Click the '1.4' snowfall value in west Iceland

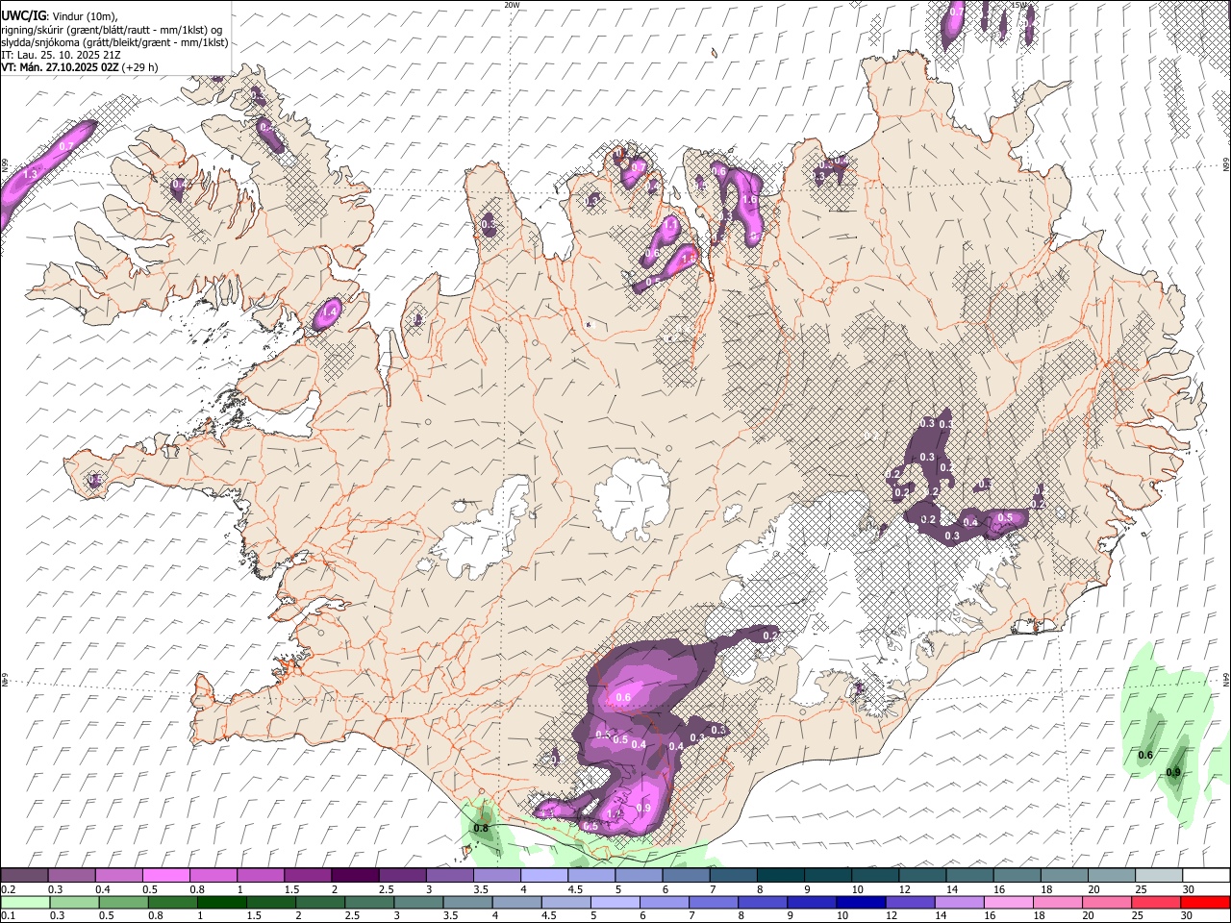point(329,312)
